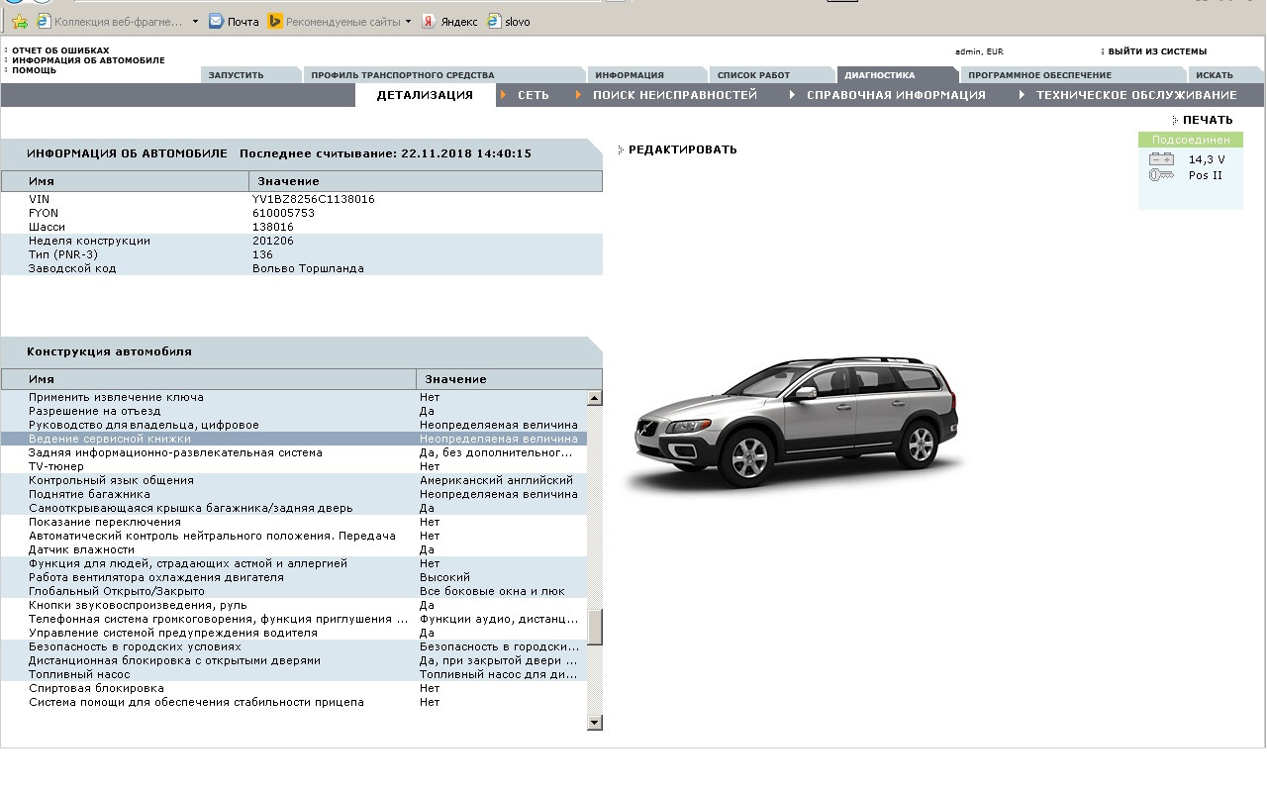The height and width of the screenshot is (792, 1267).
Task: Click scroll down arrow of configuration list
Action: point(595,723)
